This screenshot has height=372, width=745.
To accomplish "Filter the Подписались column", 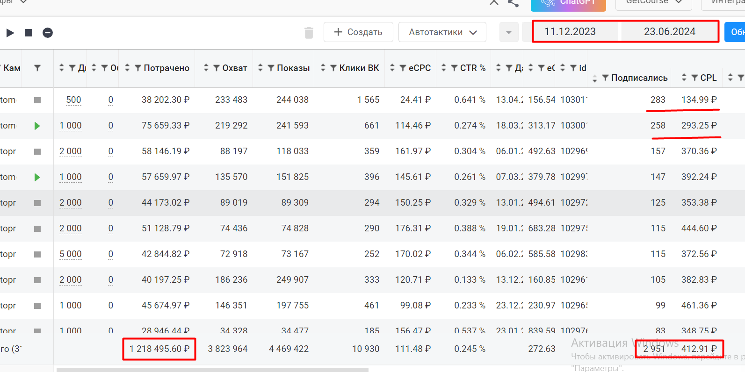I will [x=605, y=78].
